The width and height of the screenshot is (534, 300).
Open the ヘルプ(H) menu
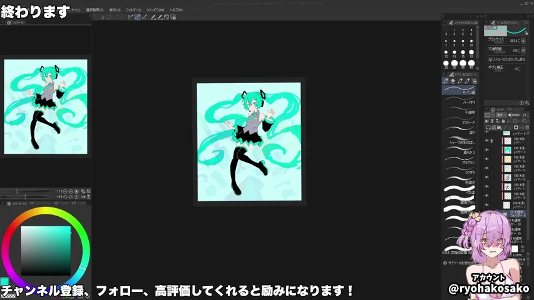(176, 10)
